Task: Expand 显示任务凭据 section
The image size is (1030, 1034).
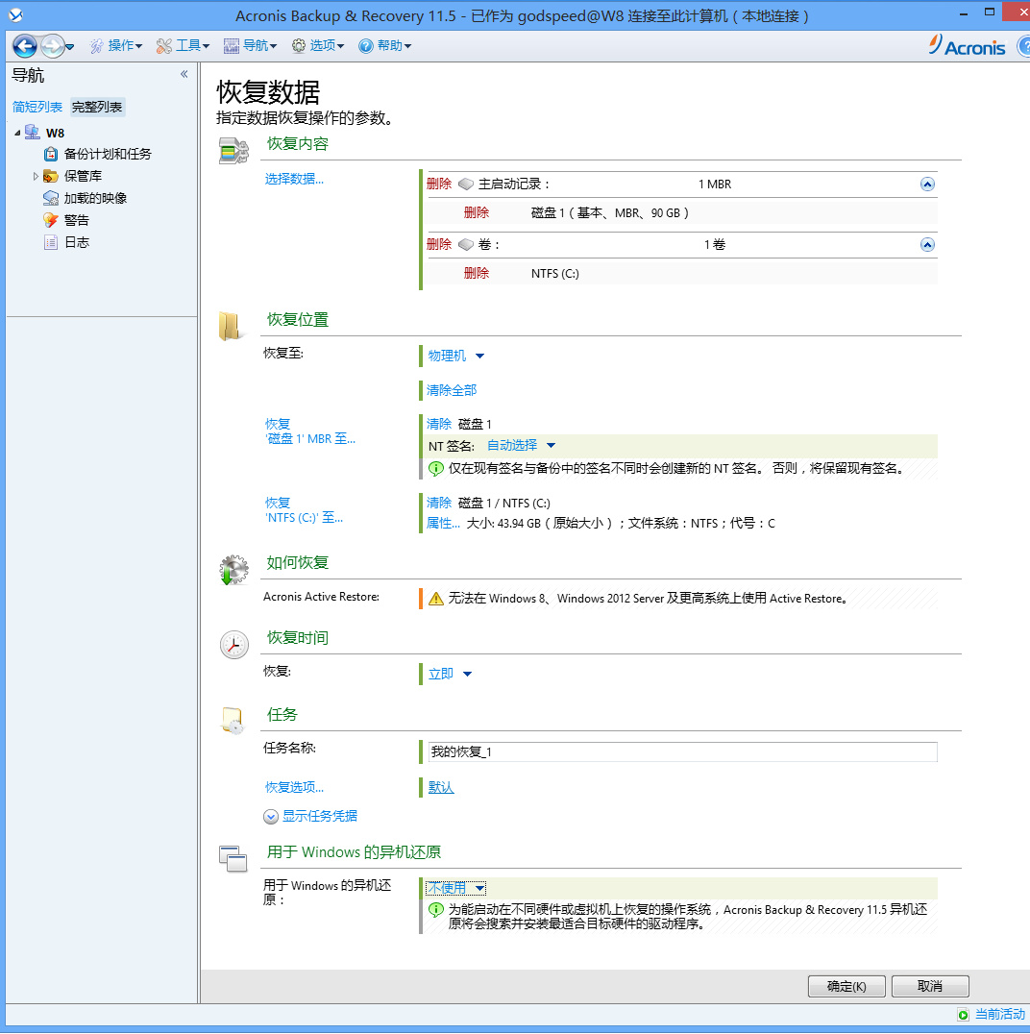Action: coord(310,817)
